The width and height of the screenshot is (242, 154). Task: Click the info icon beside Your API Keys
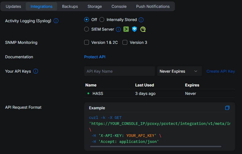coord(36,71)
